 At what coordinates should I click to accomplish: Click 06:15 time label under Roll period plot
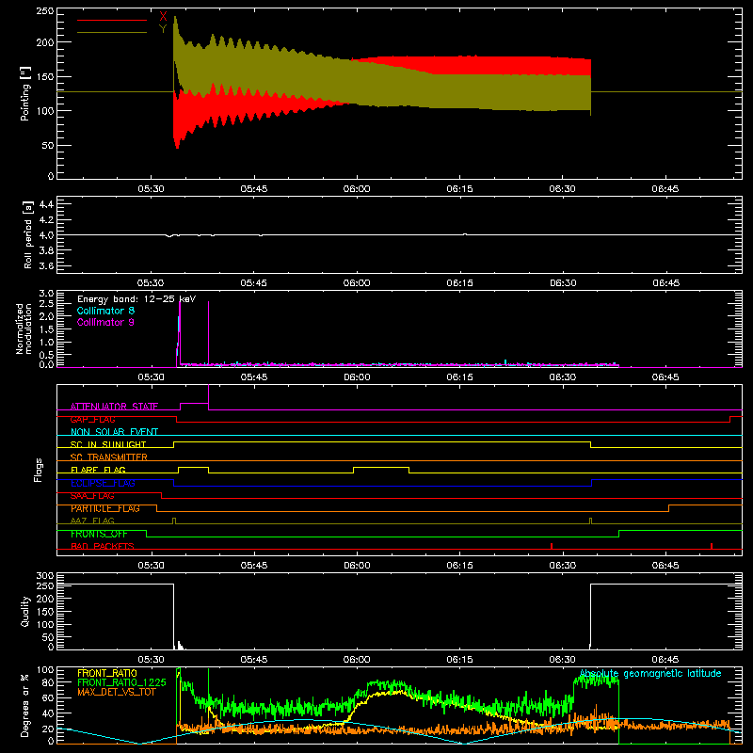[x=459, y=283]
